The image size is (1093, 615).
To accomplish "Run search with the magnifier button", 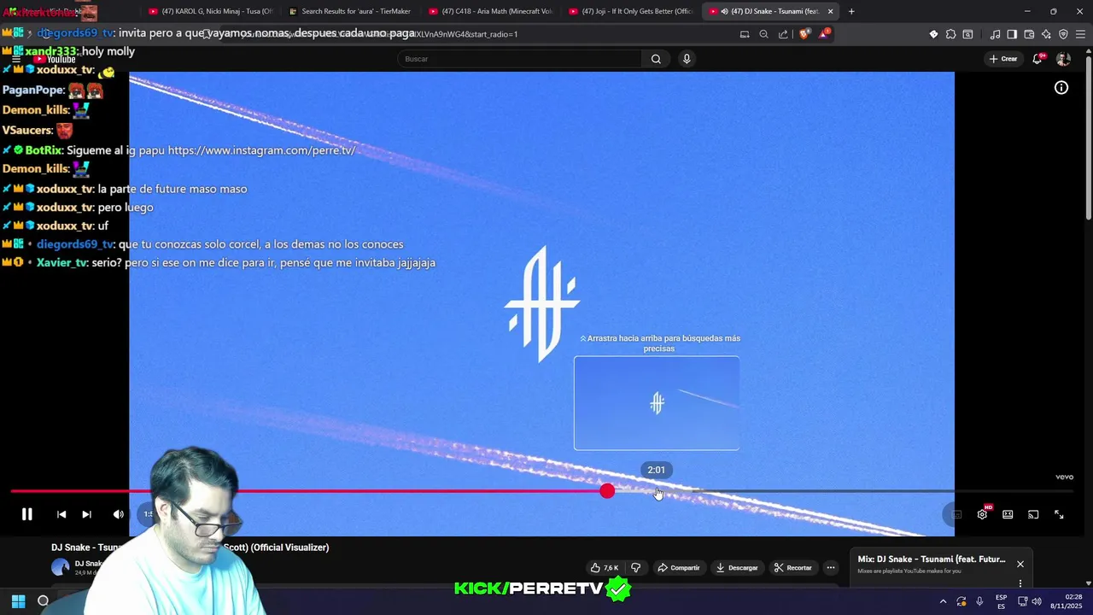I will [x=656, y=59].
